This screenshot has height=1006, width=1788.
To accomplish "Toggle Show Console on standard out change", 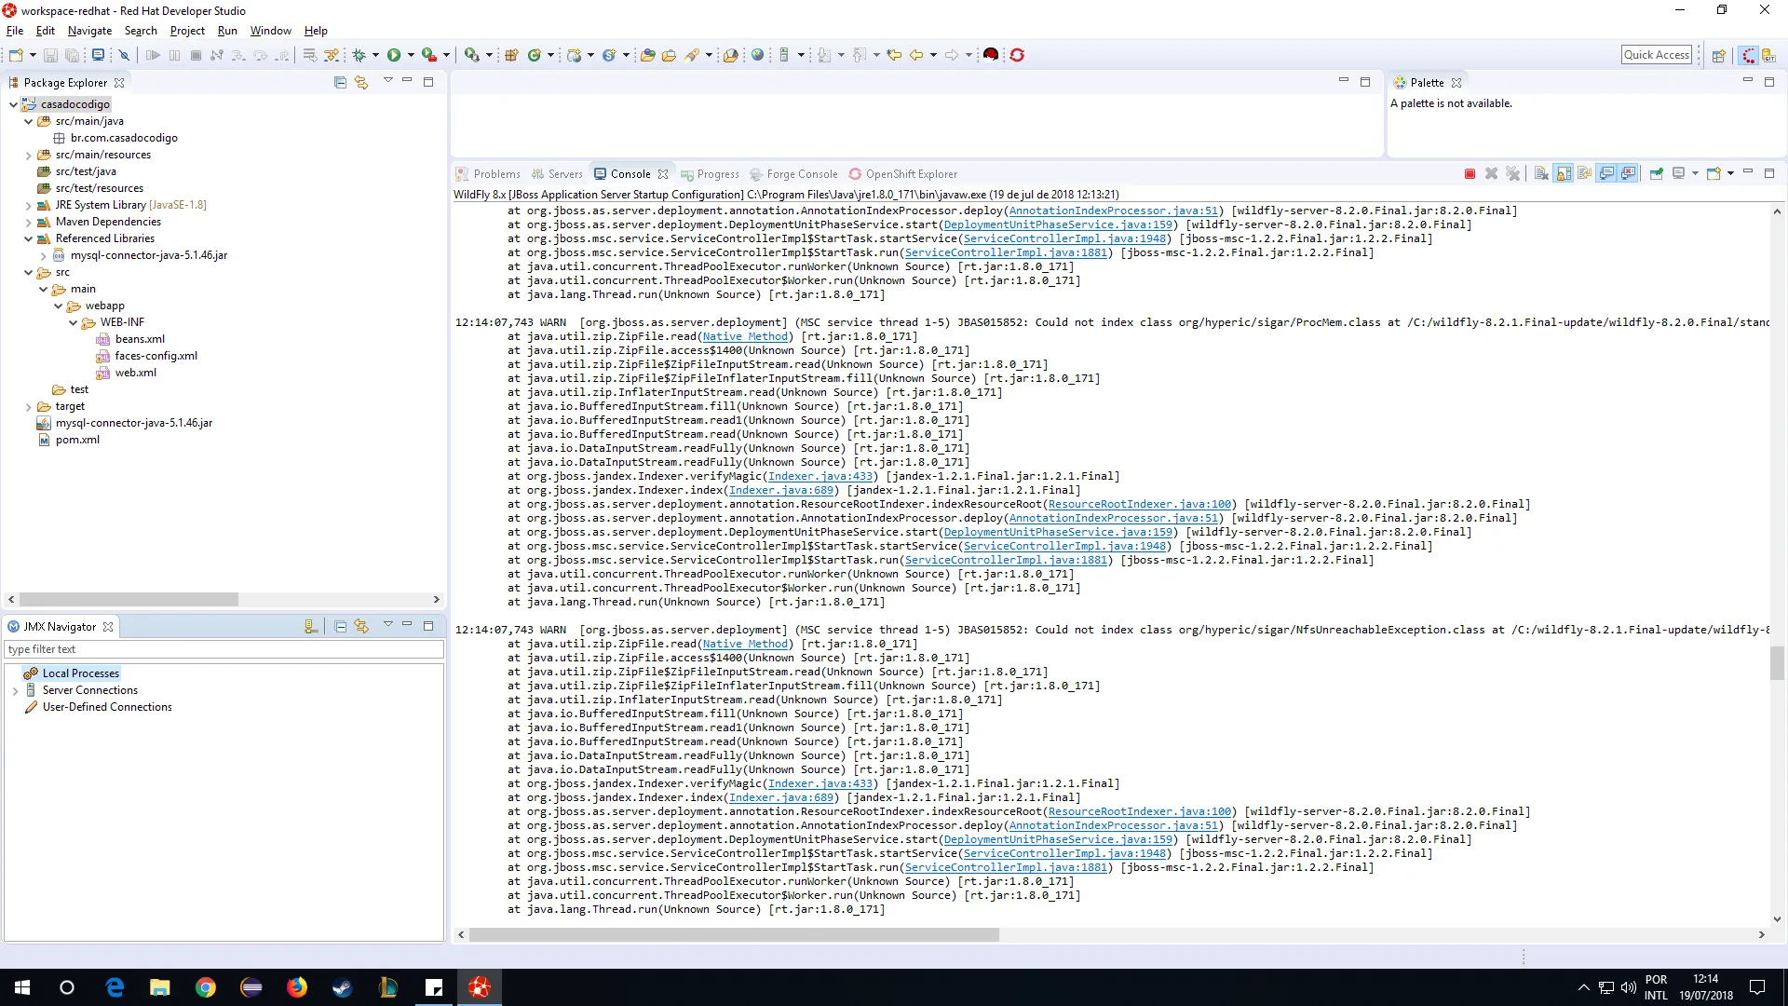I will (x=1606, y=174).
